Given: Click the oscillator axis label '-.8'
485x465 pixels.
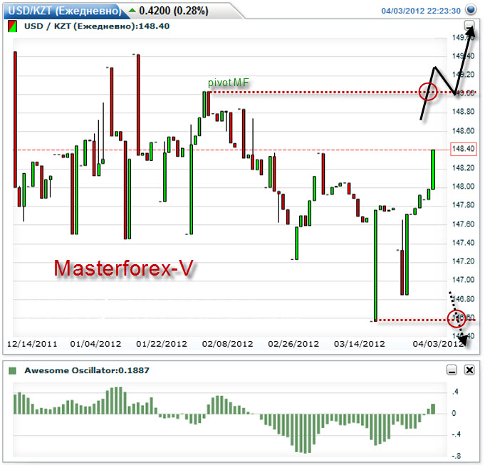Looking at the screenshot, I should coord(455,456).
